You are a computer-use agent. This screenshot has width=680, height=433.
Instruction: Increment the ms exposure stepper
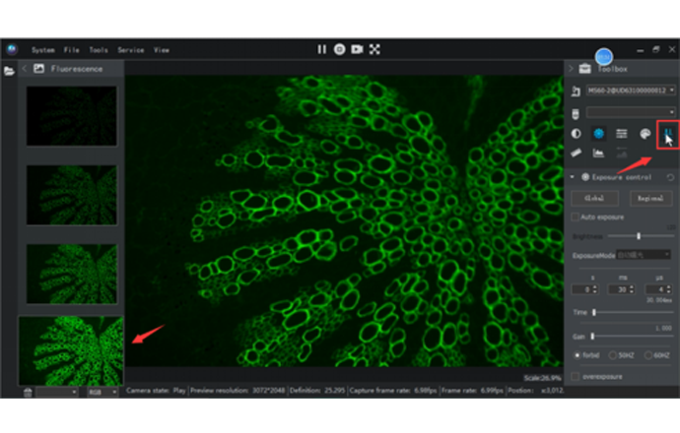632,286
